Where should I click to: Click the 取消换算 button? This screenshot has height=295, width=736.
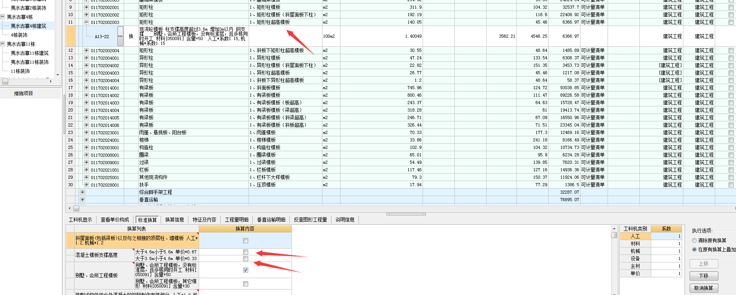click(704, 288)
